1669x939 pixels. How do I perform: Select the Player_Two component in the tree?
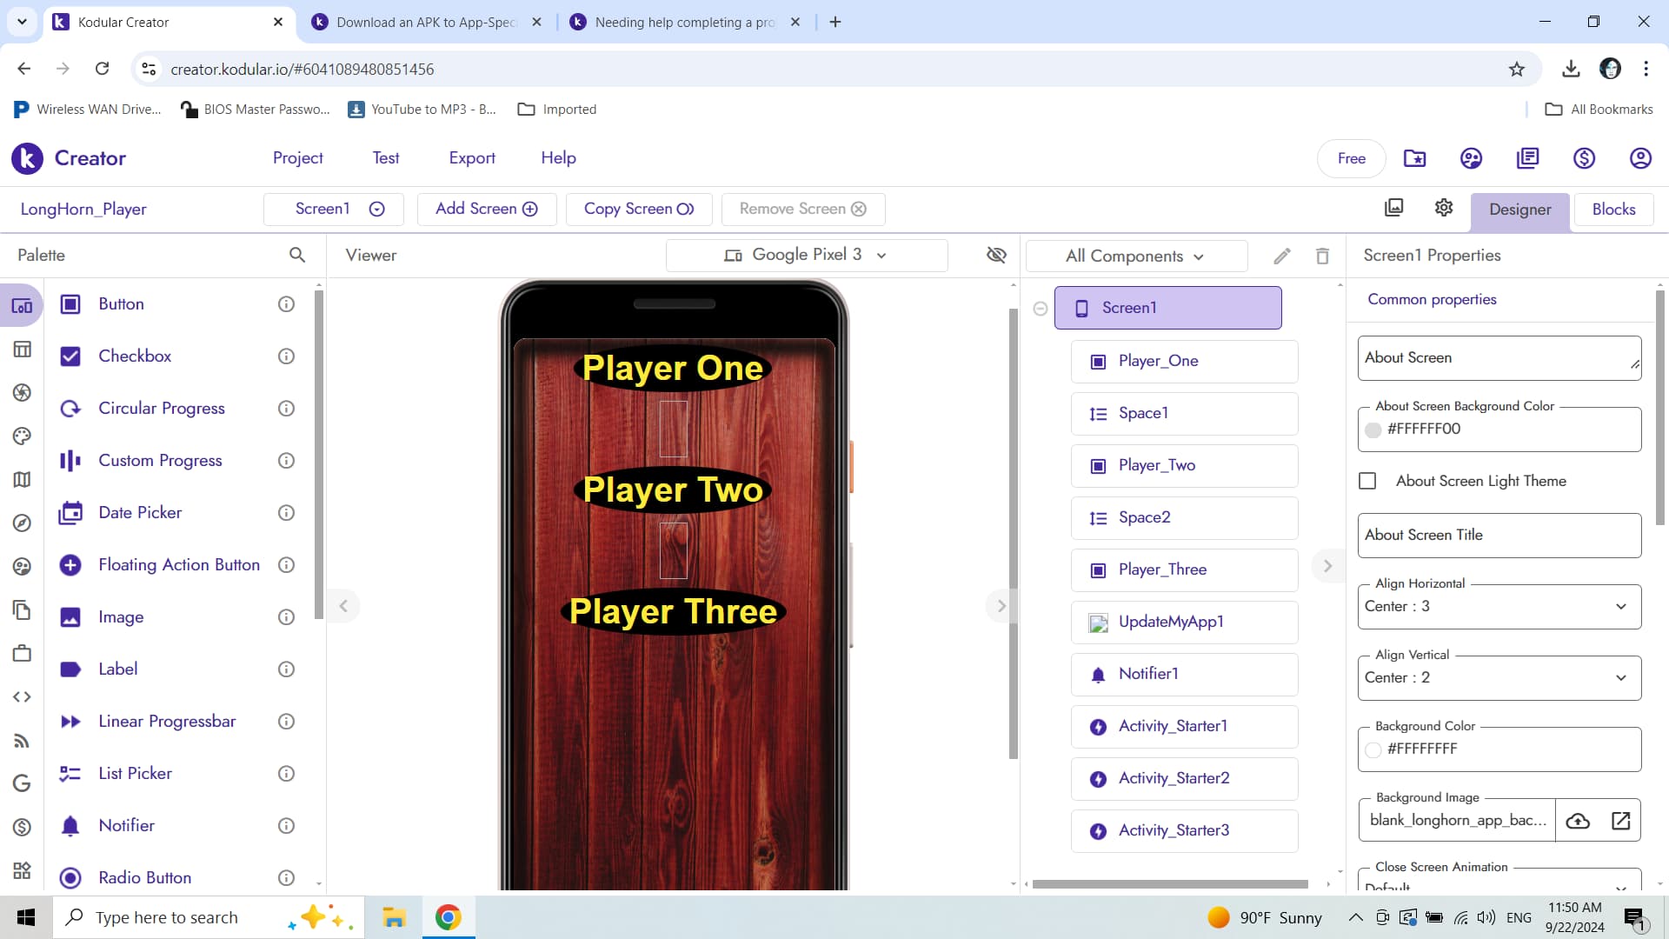pos(1156,465)
